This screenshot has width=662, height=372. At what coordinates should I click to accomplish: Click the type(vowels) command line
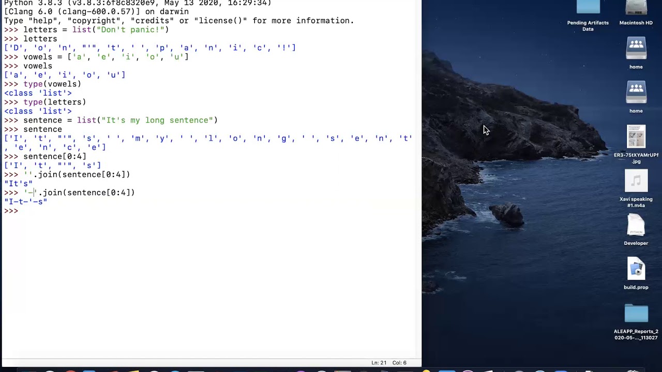(x=42, y=84)
